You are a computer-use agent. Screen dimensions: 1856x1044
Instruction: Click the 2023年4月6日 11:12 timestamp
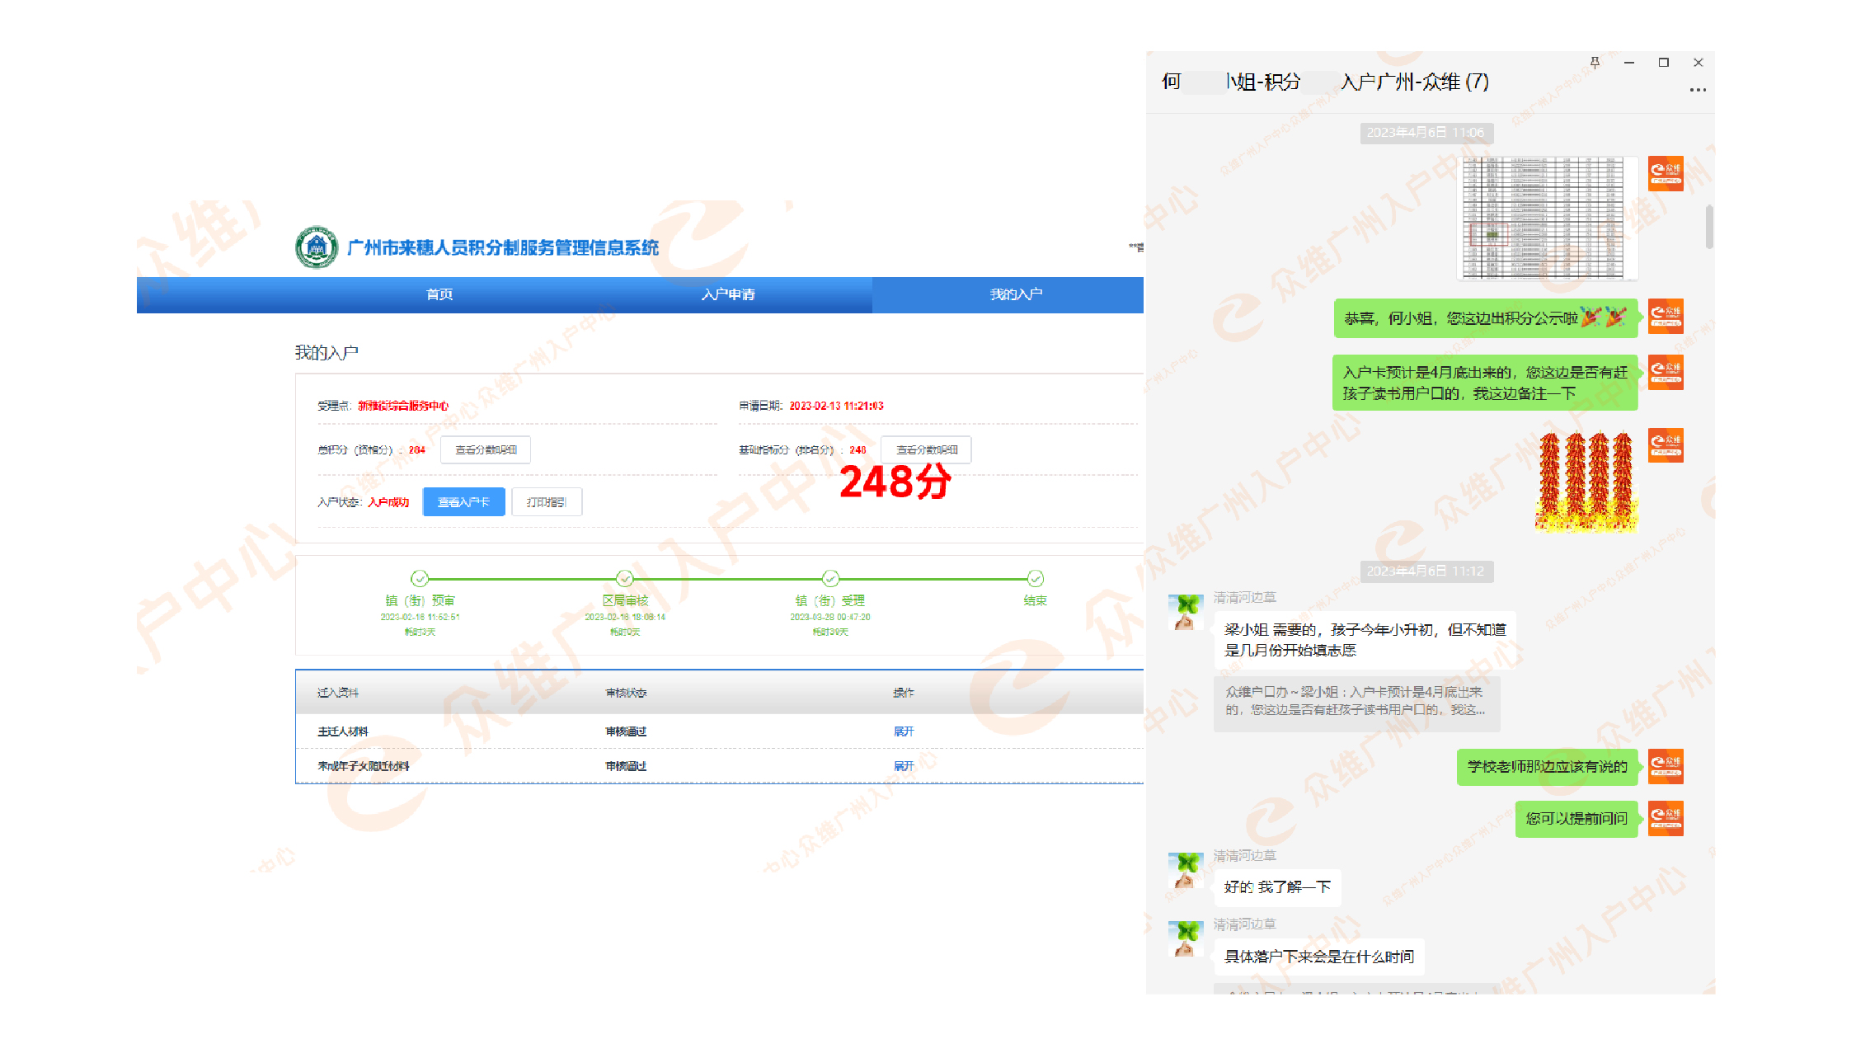click(1426, 571)
